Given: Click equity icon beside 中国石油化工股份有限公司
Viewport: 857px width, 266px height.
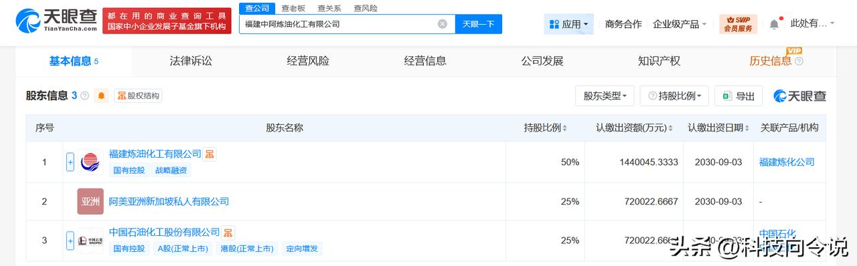Looking at the screenshot, I should [228, 233].
